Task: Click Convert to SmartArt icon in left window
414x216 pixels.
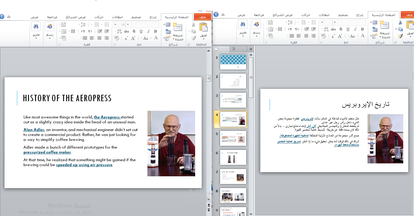Action: pos(63,38)
